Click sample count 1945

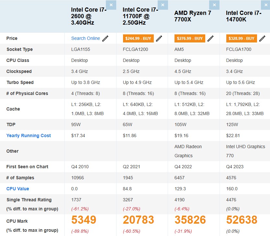point(128,178)
